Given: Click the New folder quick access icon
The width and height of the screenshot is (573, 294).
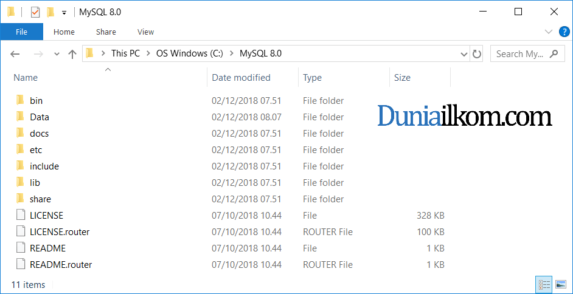Looking at the screenshot, I should (50, 12).
